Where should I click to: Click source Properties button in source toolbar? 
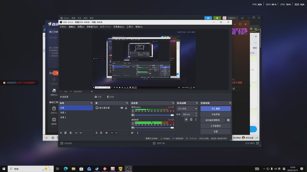pyautogui.click(x=98, y=97)
